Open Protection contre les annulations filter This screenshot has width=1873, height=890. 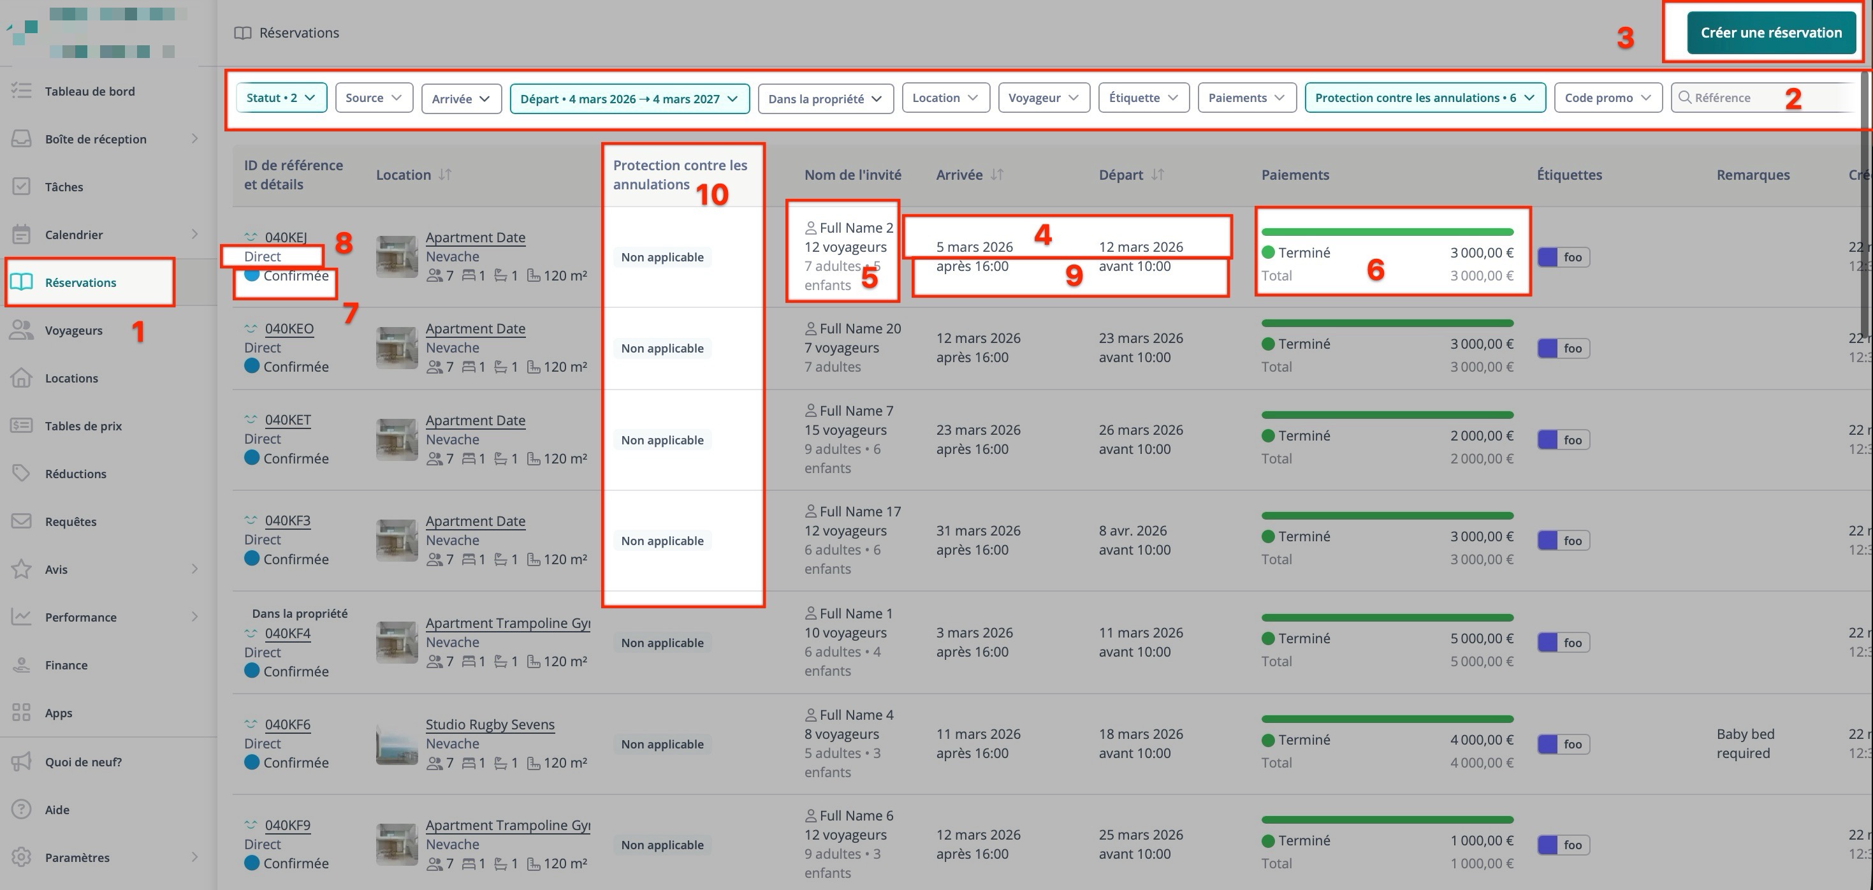1424,98
